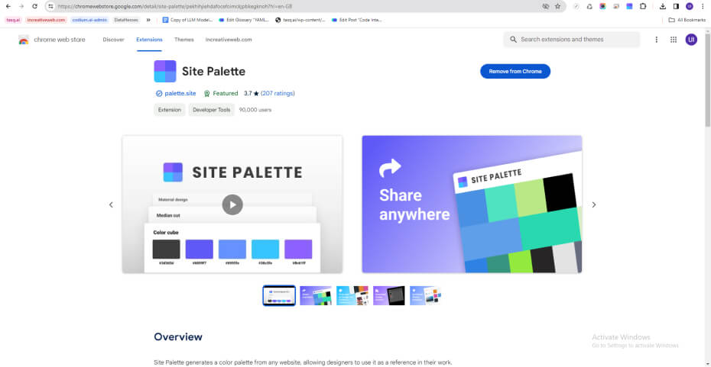
Task: Open the Site Palette extension icon in toolbar
Action: coord(629,6)
